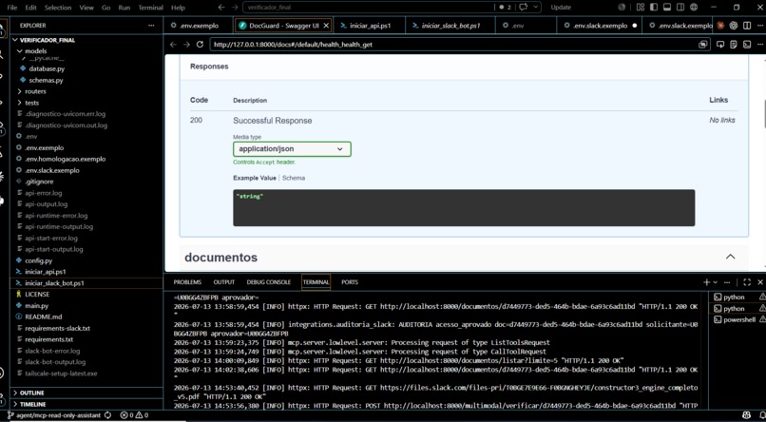The width and height of the screenshot is (766, 422).
Task: Switch to the PROBLEMS panel tab
Action: click(187, 282)
